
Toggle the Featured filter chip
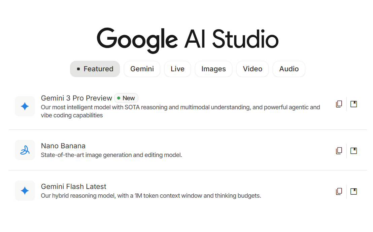(x=95, y=69)
